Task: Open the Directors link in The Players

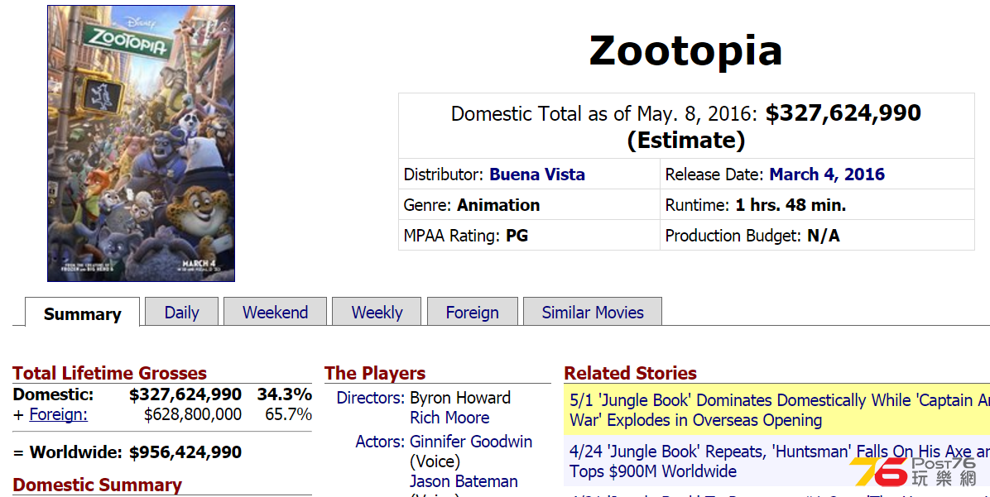Action: pos(370,398)
